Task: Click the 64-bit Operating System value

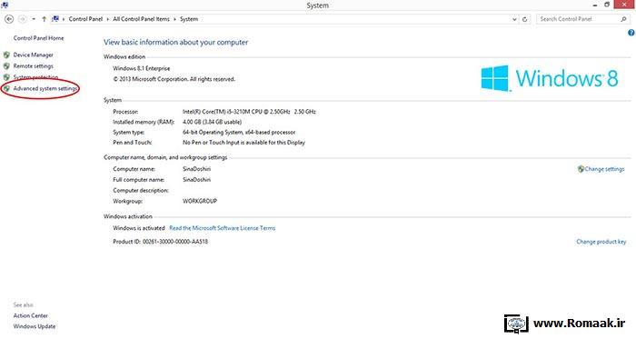Action: pos(239,132)
